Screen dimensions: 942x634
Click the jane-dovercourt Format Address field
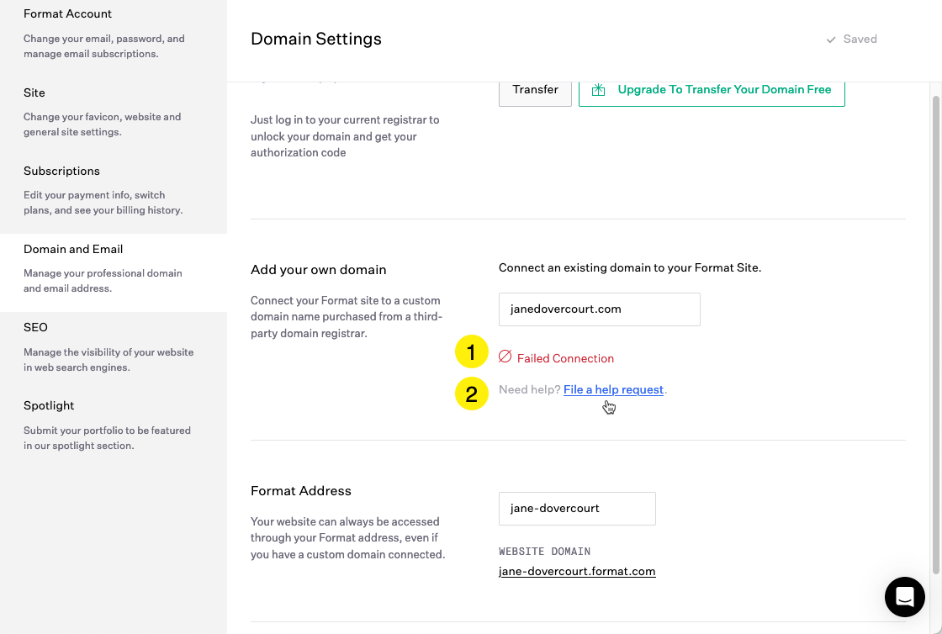click(577, 509)
